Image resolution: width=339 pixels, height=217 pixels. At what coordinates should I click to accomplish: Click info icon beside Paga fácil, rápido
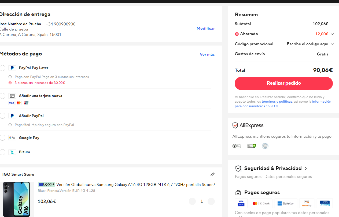point(10,125)
